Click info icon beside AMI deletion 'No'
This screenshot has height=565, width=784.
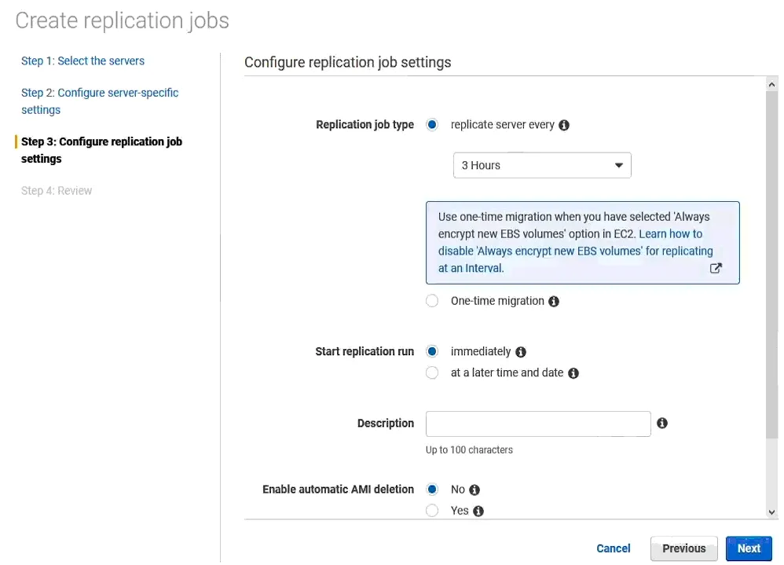coord(474,490)
